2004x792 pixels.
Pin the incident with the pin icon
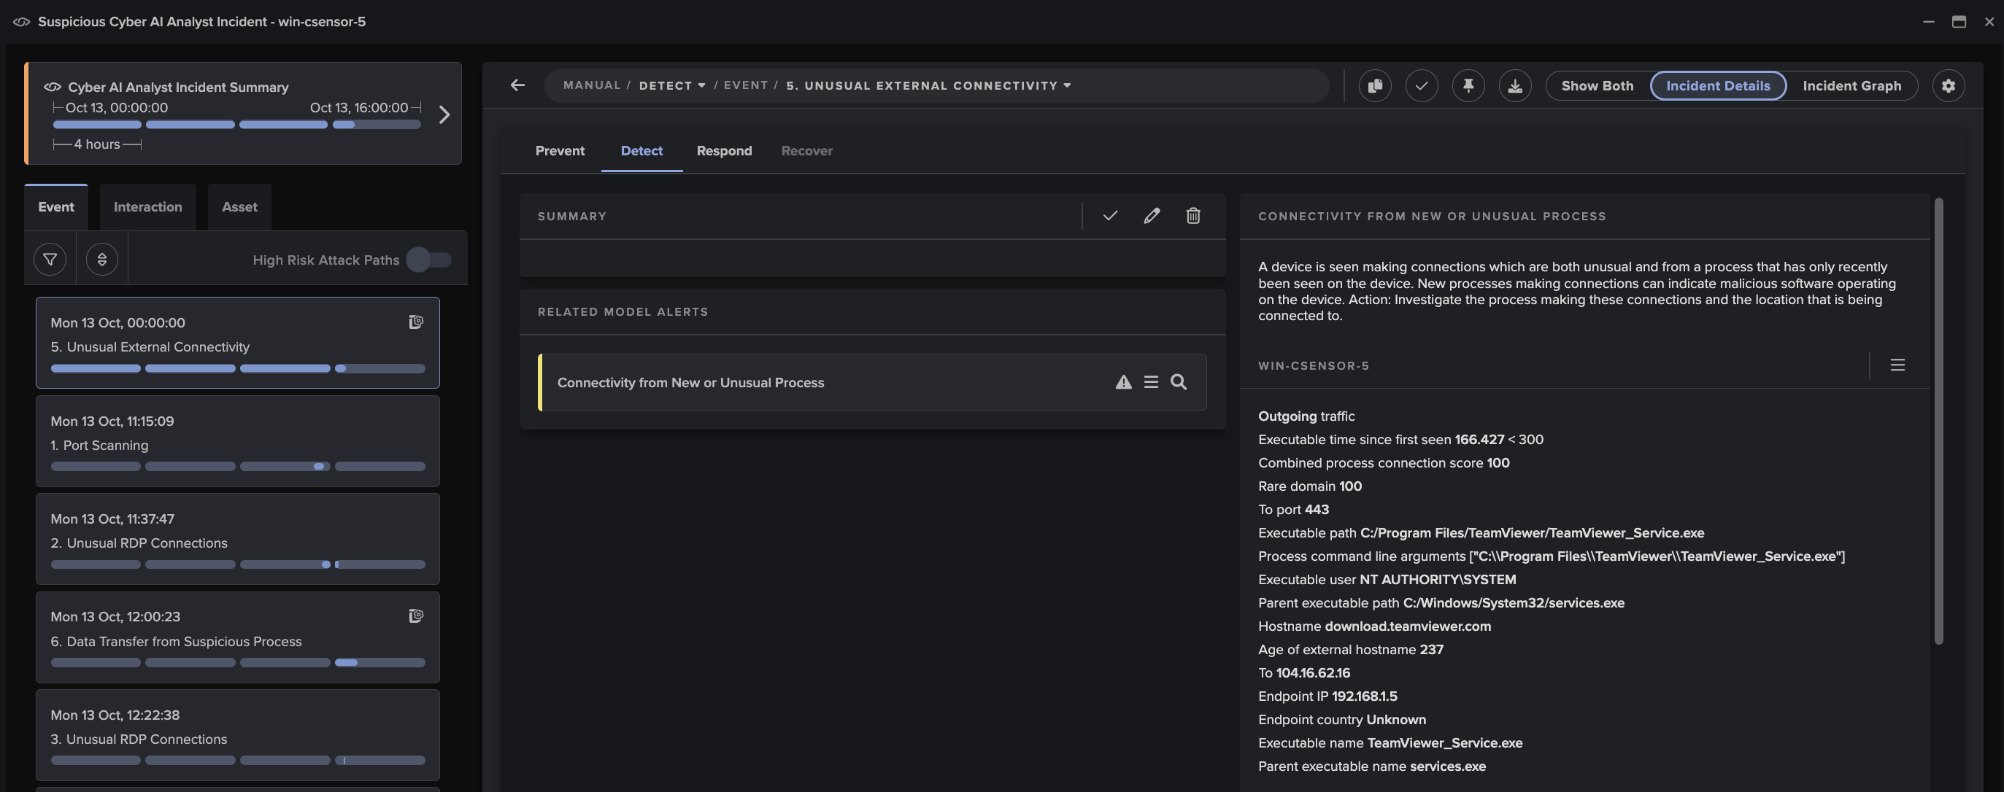1469,85
